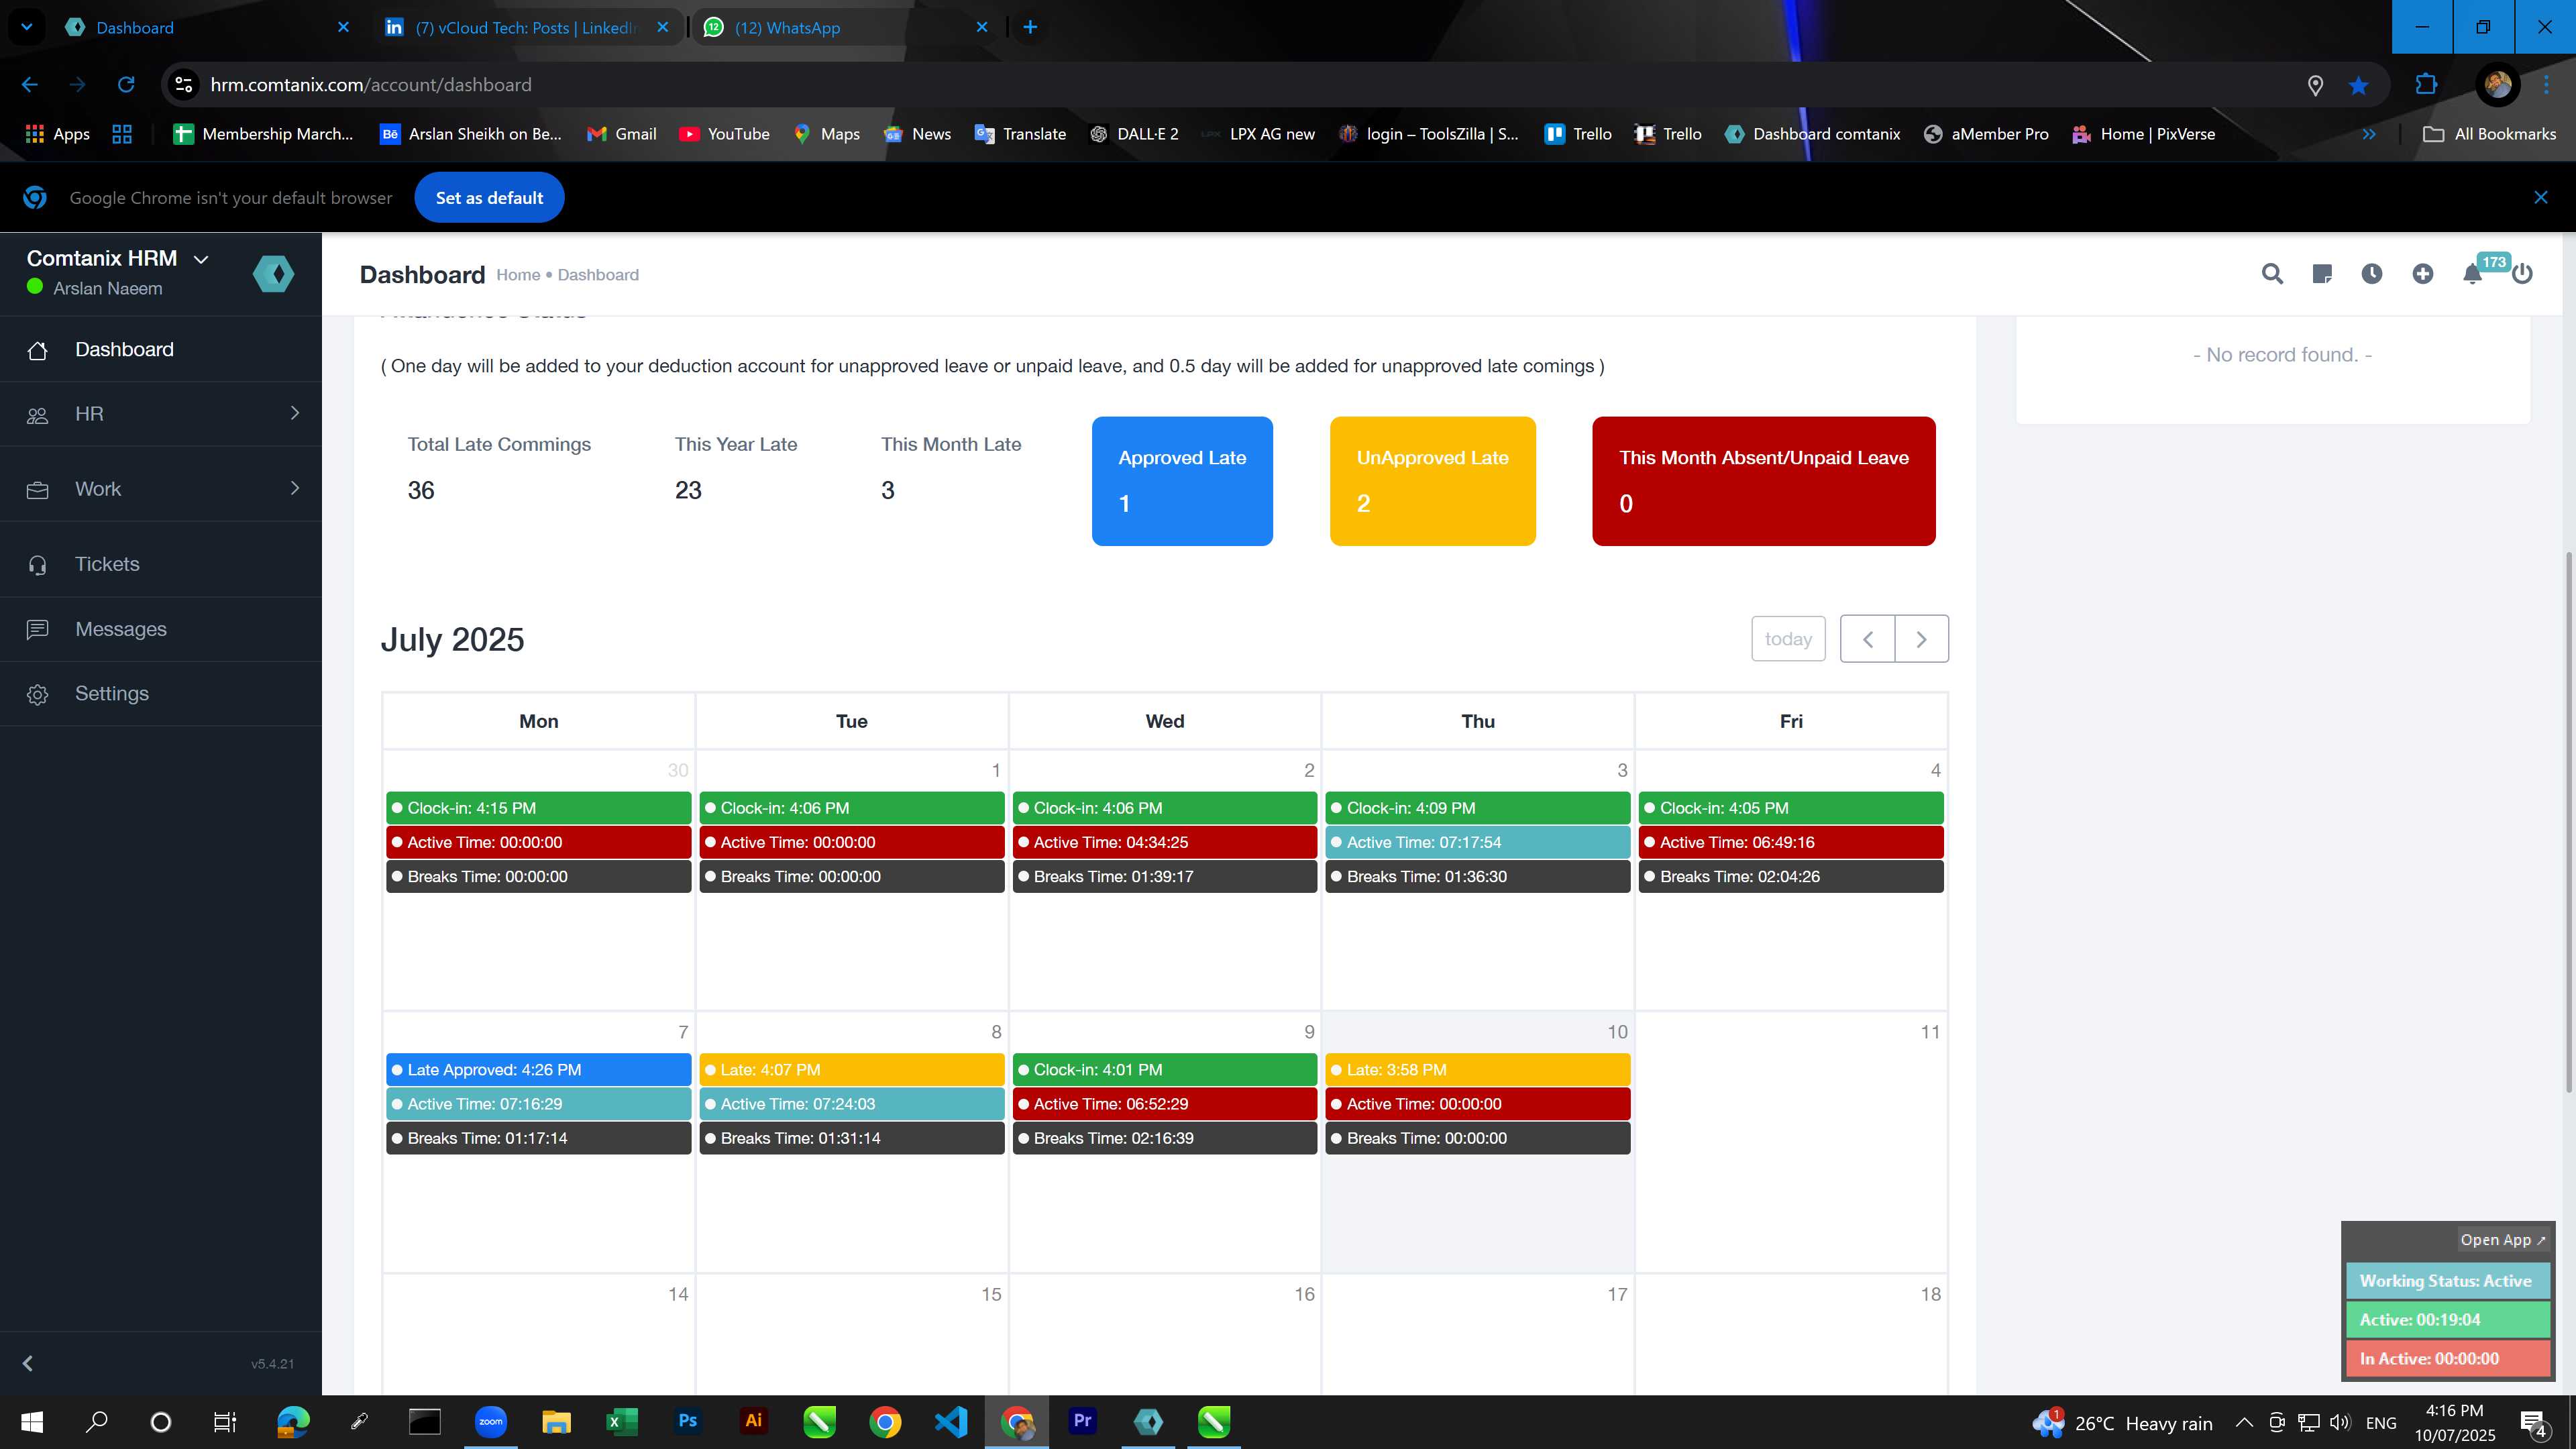Open Chrome three-dot menu
The height and width of the screenshot is (1449, 2576).
click(x=2546, y=85)
